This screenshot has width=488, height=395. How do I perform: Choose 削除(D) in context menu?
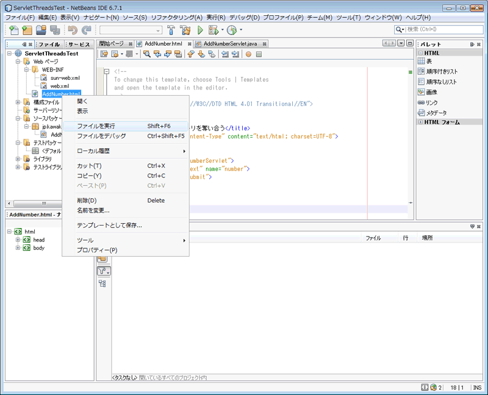(x=126, y=201)
